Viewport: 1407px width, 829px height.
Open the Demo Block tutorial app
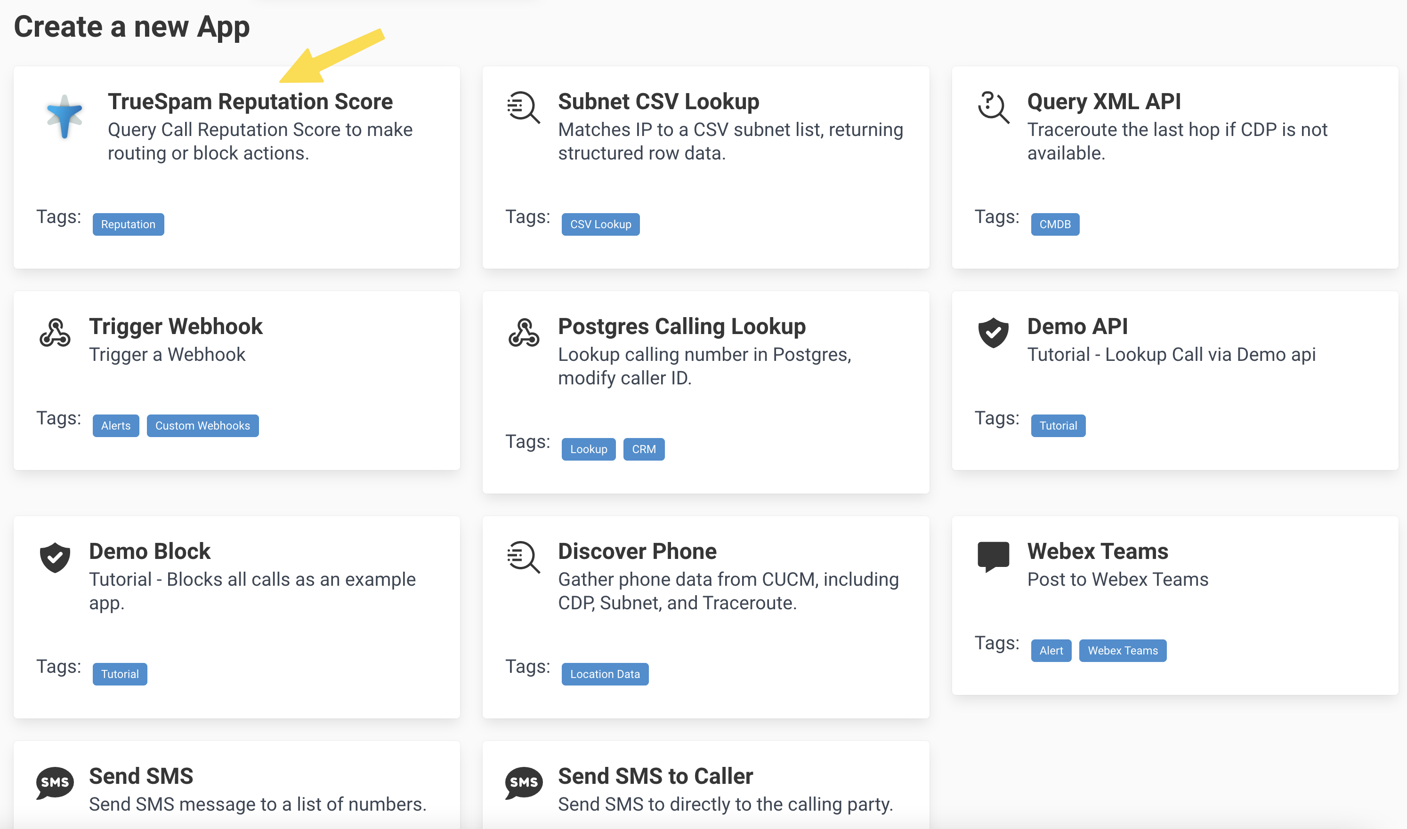click(149, 551)
